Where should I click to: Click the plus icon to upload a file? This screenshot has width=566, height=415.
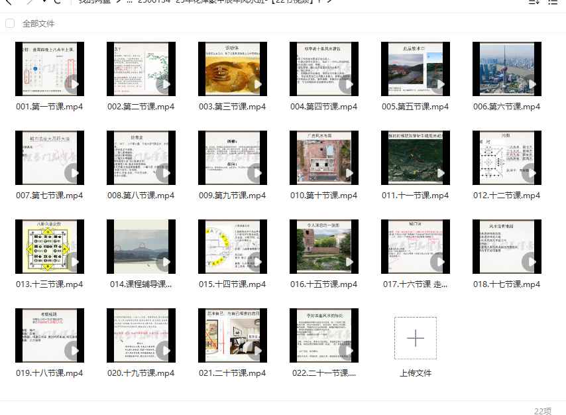pos(416,338)
